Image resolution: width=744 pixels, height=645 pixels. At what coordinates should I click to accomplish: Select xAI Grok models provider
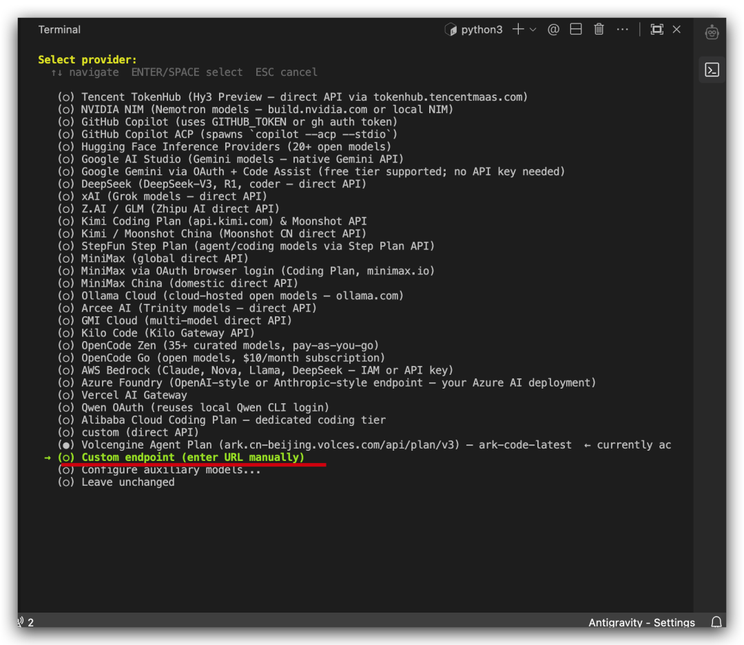point(163,196)
